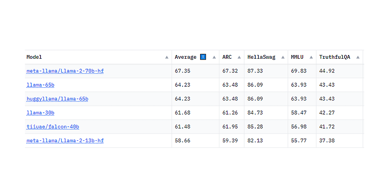
Task: Click the sort arrow in Model column
Action: pos(167,57)
